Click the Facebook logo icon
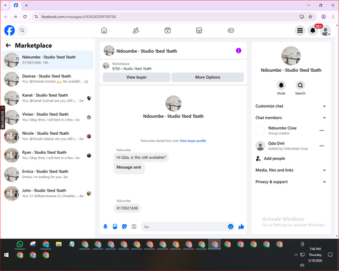Viewport: 339px width, 271px height. (x=9, y=30)
